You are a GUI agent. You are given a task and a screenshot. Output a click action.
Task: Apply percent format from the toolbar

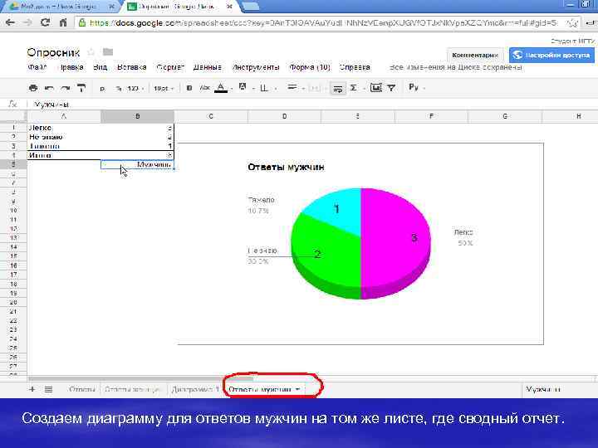coord(119,89)
